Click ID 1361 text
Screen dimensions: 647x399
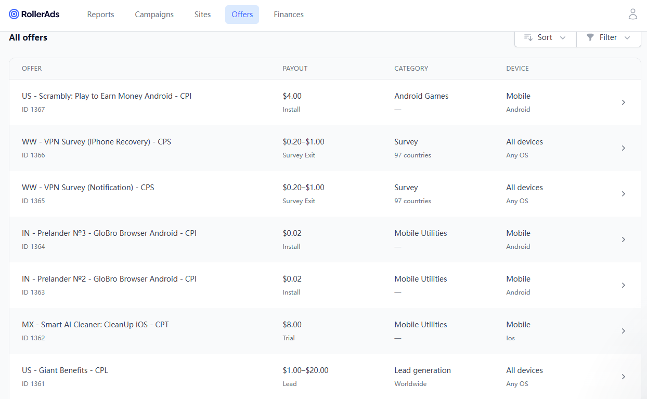point(33,384)
